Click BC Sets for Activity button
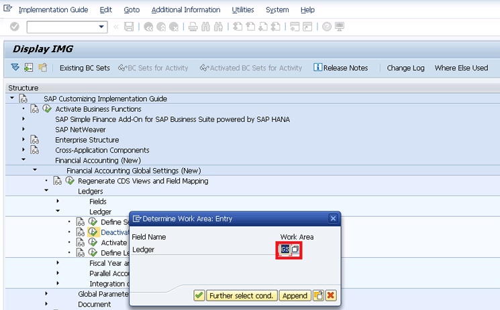500x310 pixels. point(153,68)
